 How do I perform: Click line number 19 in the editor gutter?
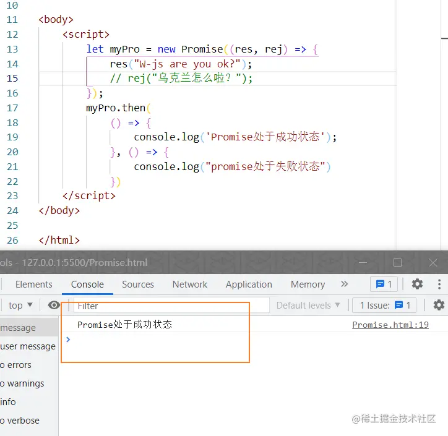coord(12,137)
